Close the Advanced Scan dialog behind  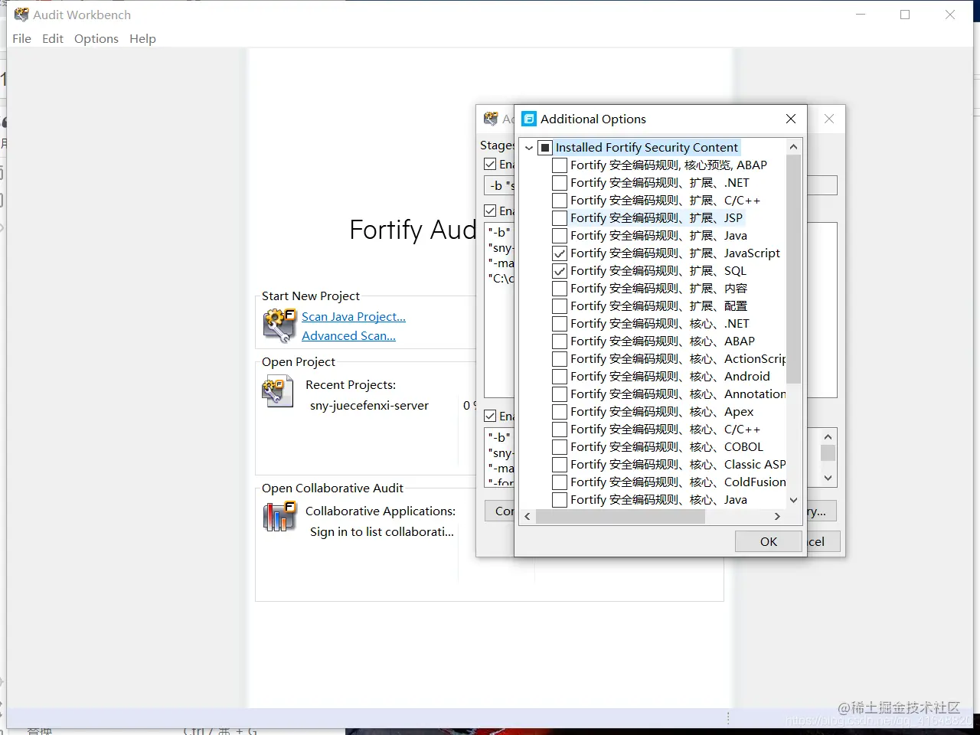point(829,119)
